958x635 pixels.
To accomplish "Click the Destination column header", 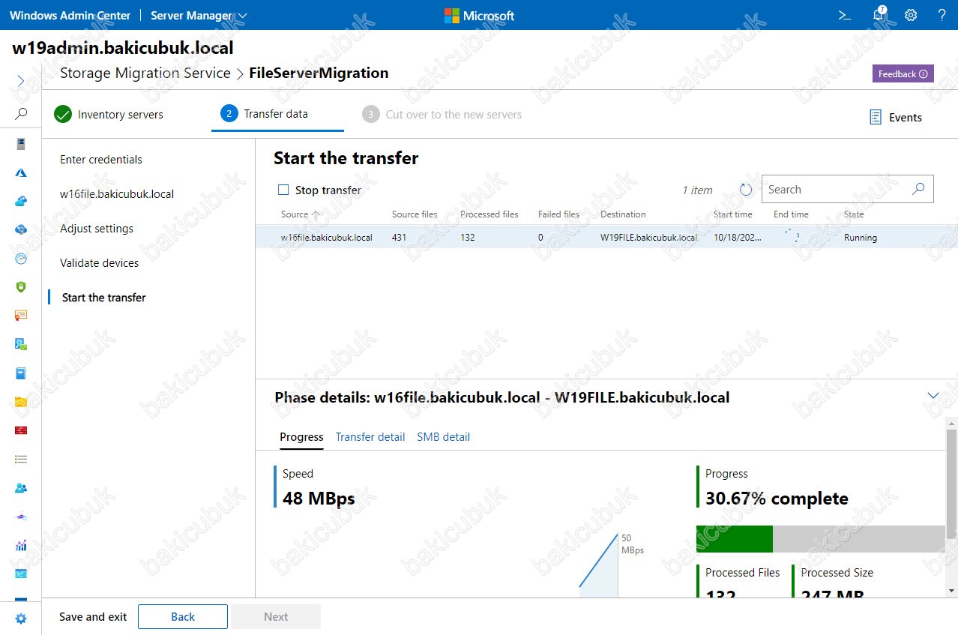I will pos(623,214).
